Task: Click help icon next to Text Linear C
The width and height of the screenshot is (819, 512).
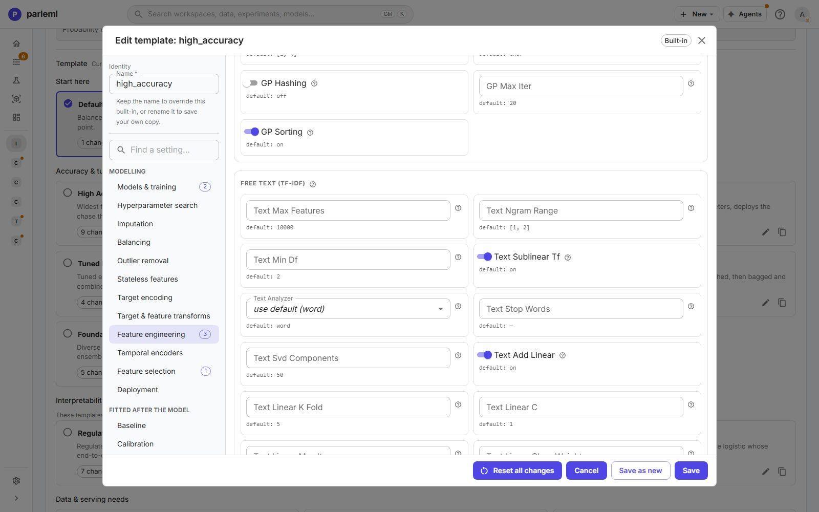Action: tap(691, 404)
